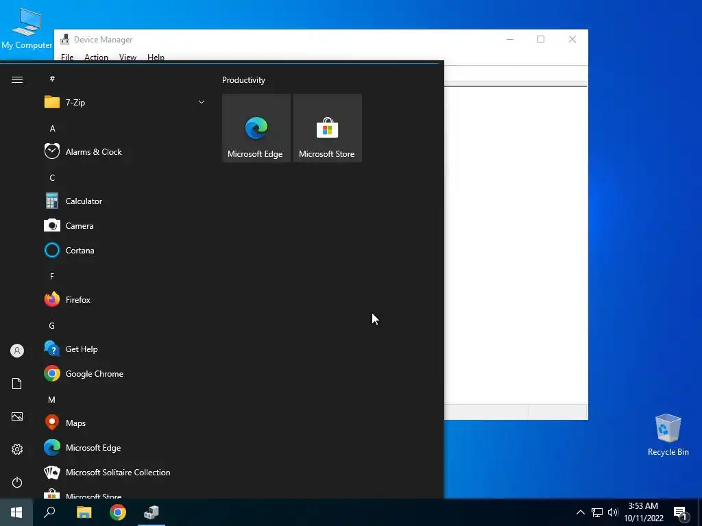This screenshot has width=702, height=526.
Task: Click the network icon in system tray
Action: tap(597, 512)
